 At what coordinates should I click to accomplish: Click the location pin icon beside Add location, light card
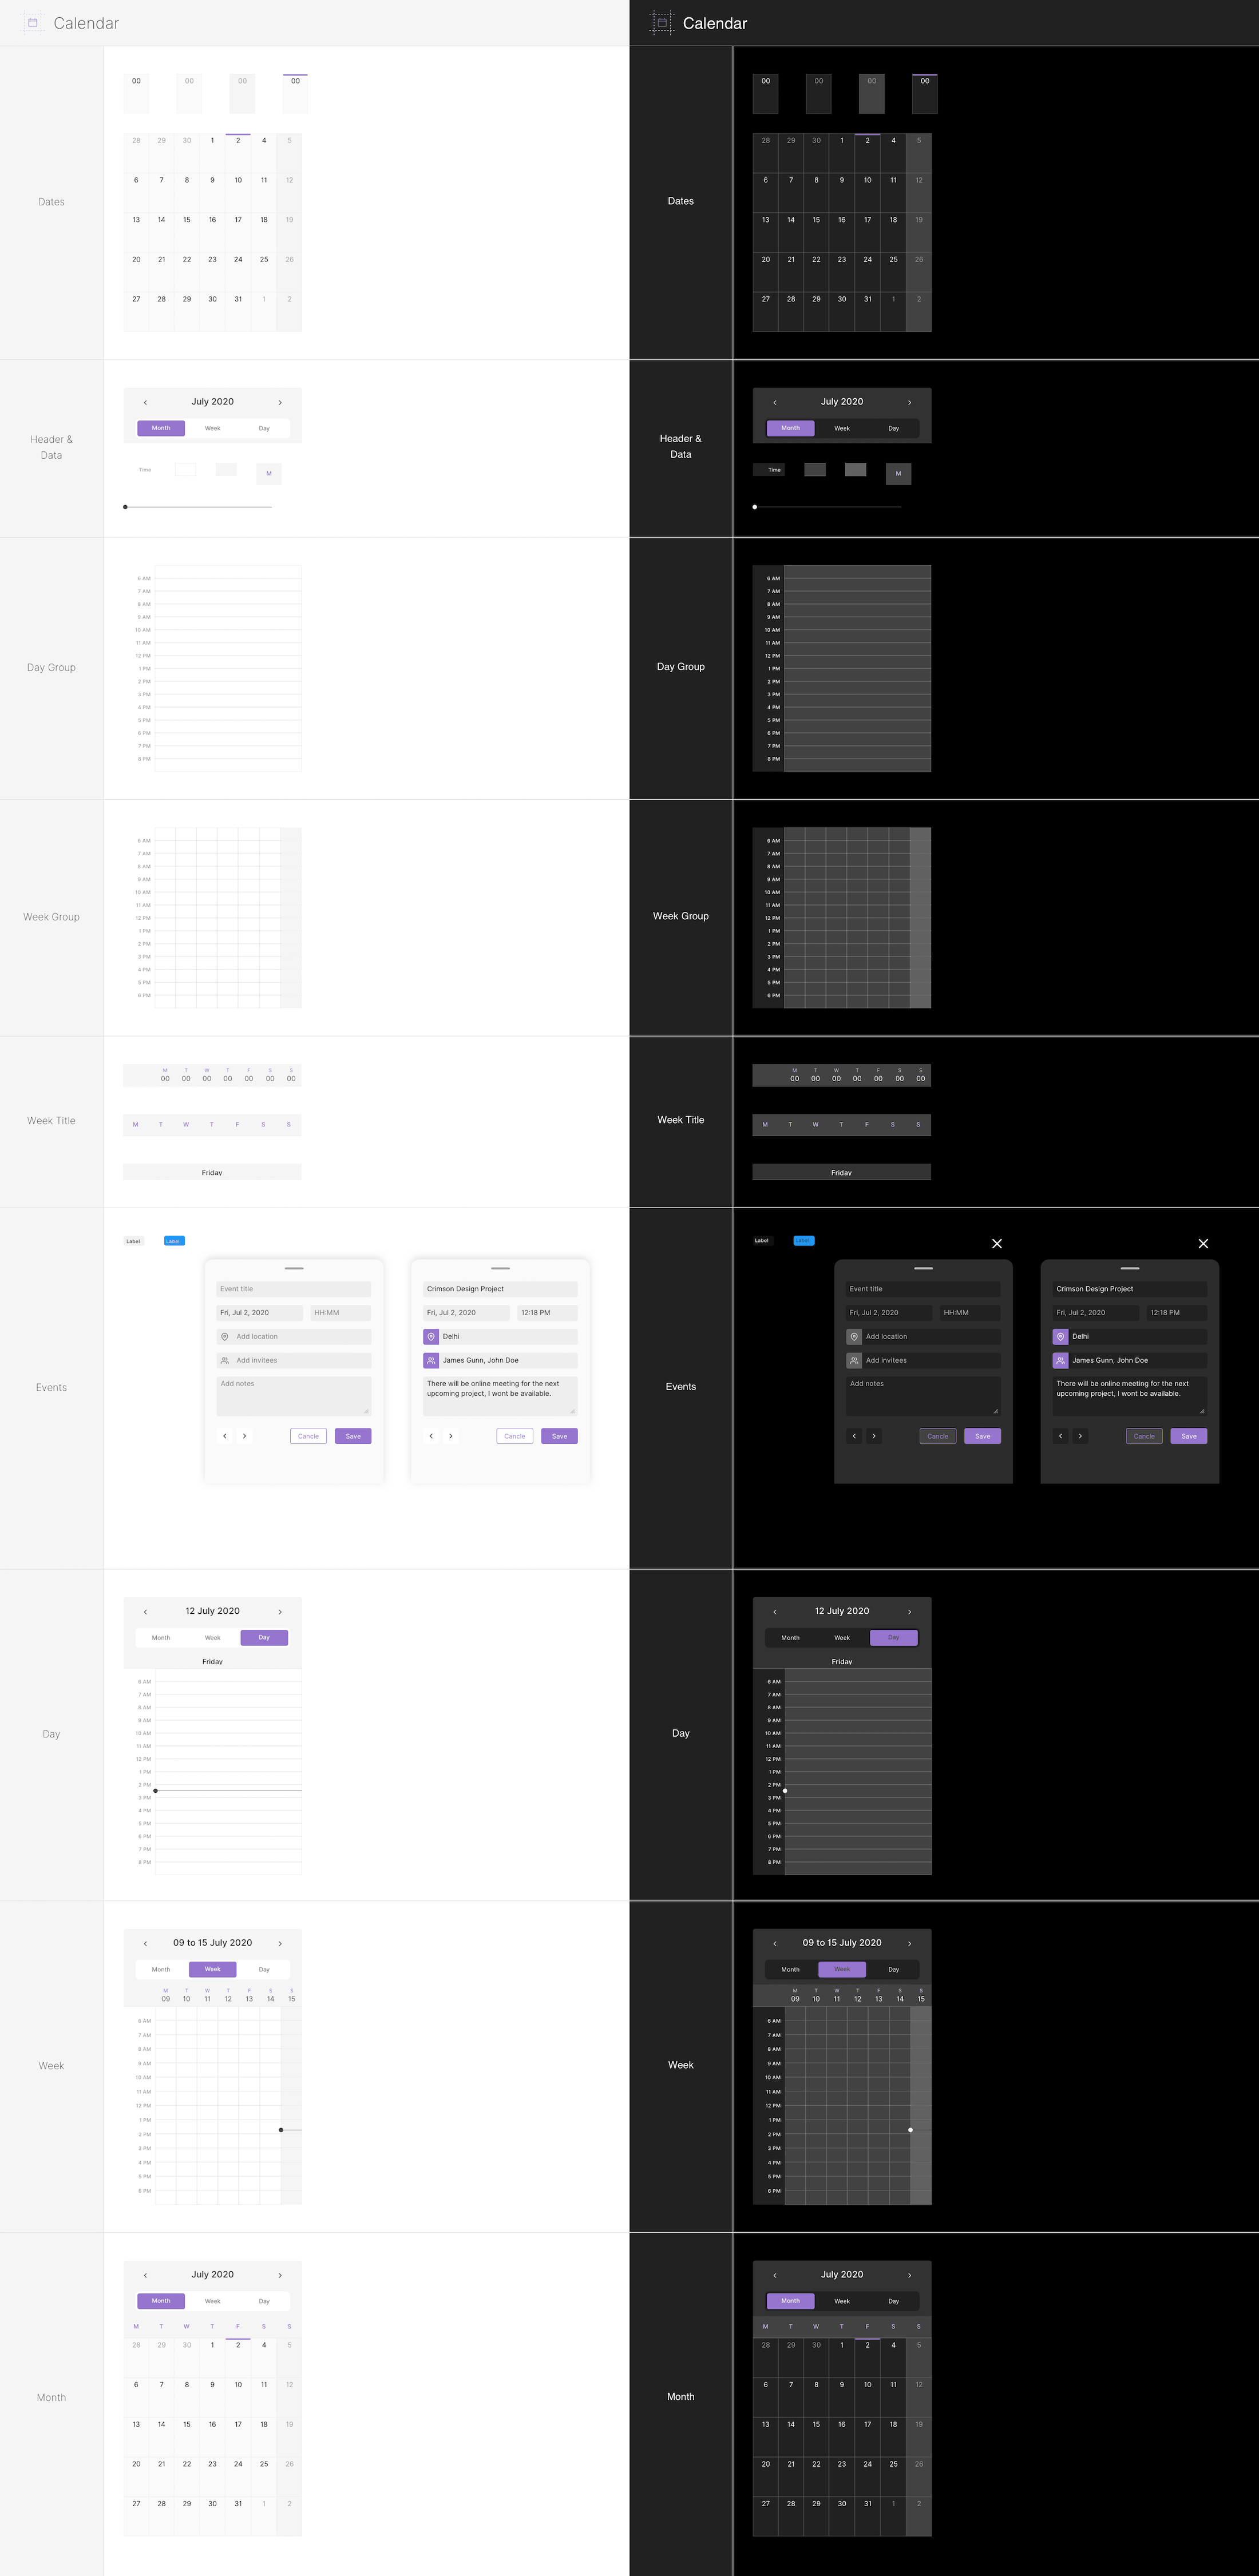224,1336
